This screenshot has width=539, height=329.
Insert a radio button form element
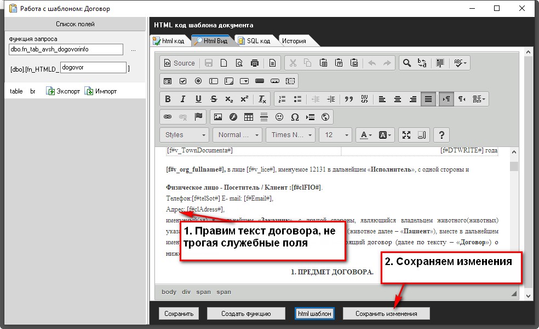[x=198, y=81]
